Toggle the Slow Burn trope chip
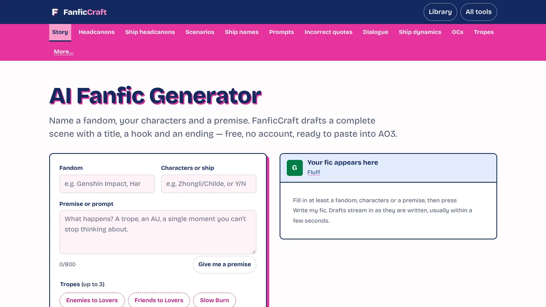 pos(214,300)
